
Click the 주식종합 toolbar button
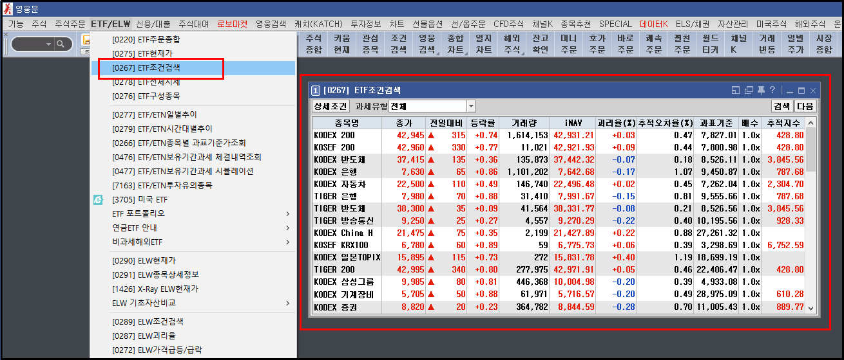[x=314, y=44]
